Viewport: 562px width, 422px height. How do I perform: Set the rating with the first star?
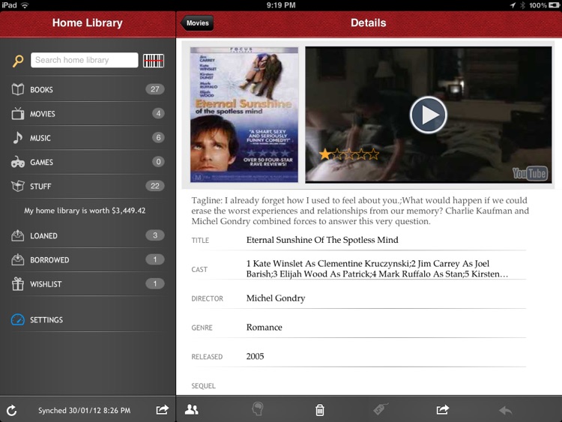click(x=324, y=154)
